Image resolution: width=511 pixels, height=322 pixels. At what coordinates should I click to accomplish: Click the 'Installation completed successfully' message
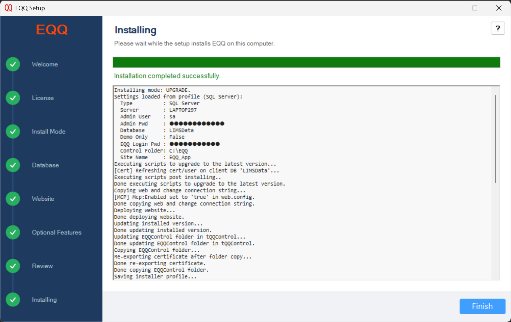click(167, 76)
